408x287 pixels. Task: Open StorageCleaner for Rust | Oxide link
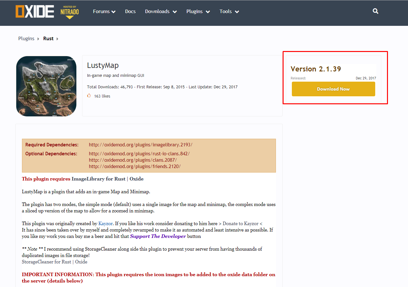point(54,262)
